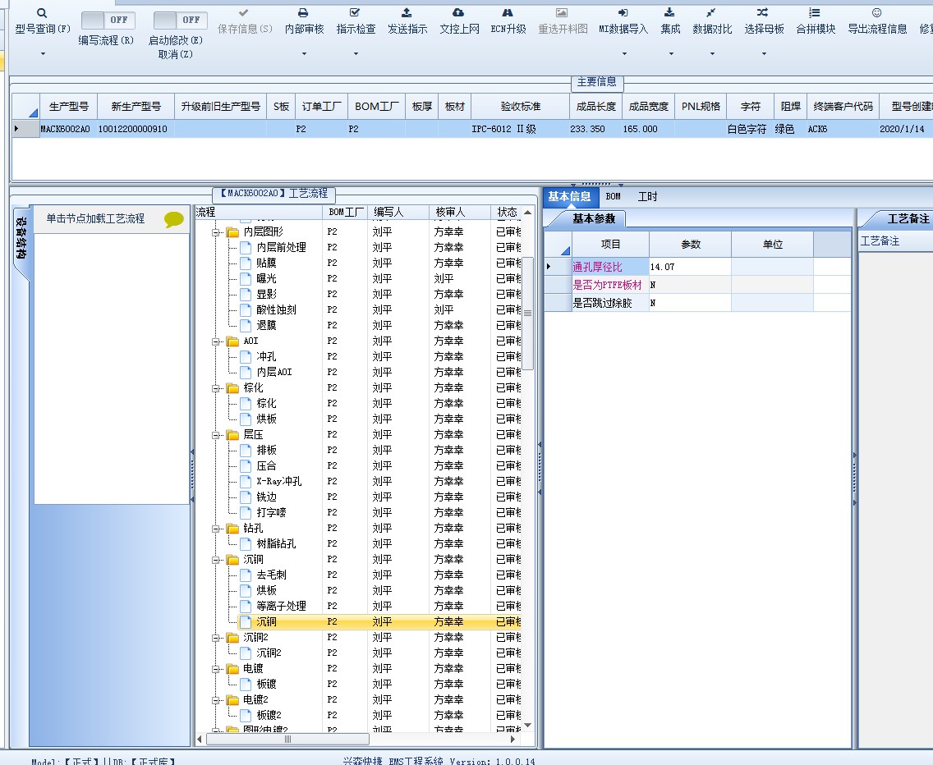Image resolution: width=933 pixels, height=765 pixels.
Task: Click the 通孔厚径比 value 14.07 field
Action: click(690, 267)
